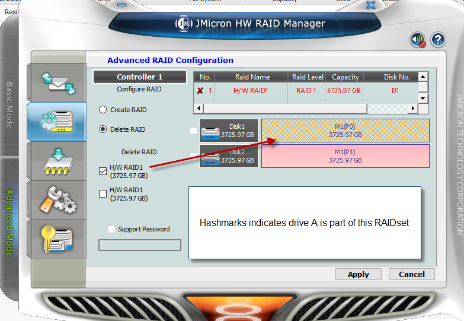Screen dimensions: 464x321
Task: Select the H/W RAID1 name cell in table
Action: (251, 91)
